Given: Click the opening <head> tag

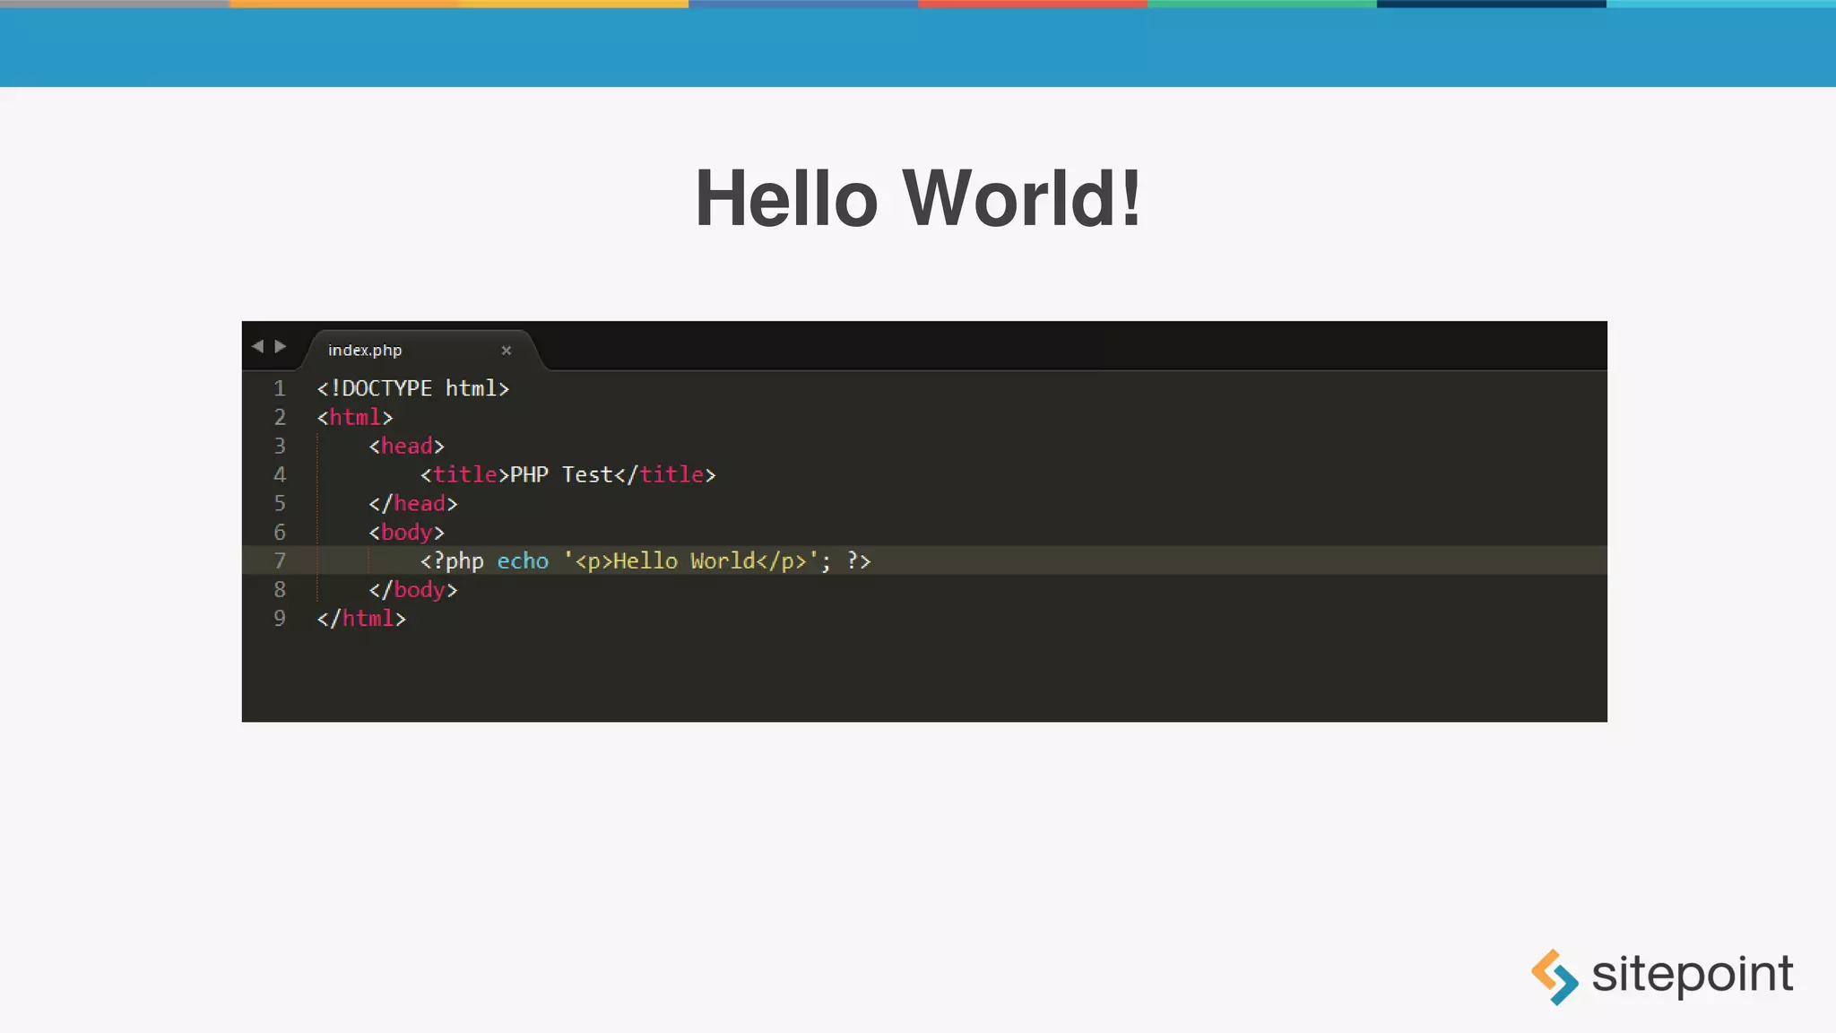Looking at the screenshot, I should 407,446.
